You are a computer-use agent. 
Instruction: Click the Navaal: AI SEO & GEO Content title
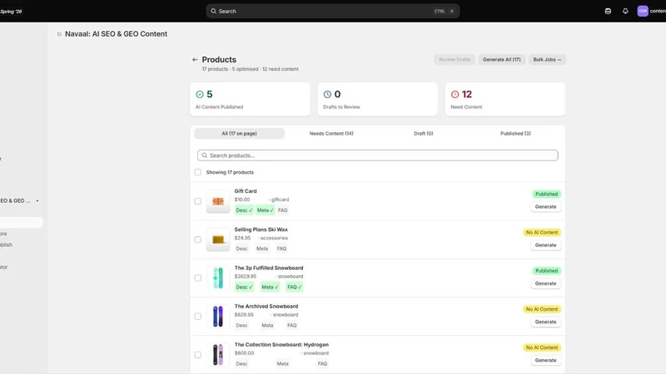(116, 34)
